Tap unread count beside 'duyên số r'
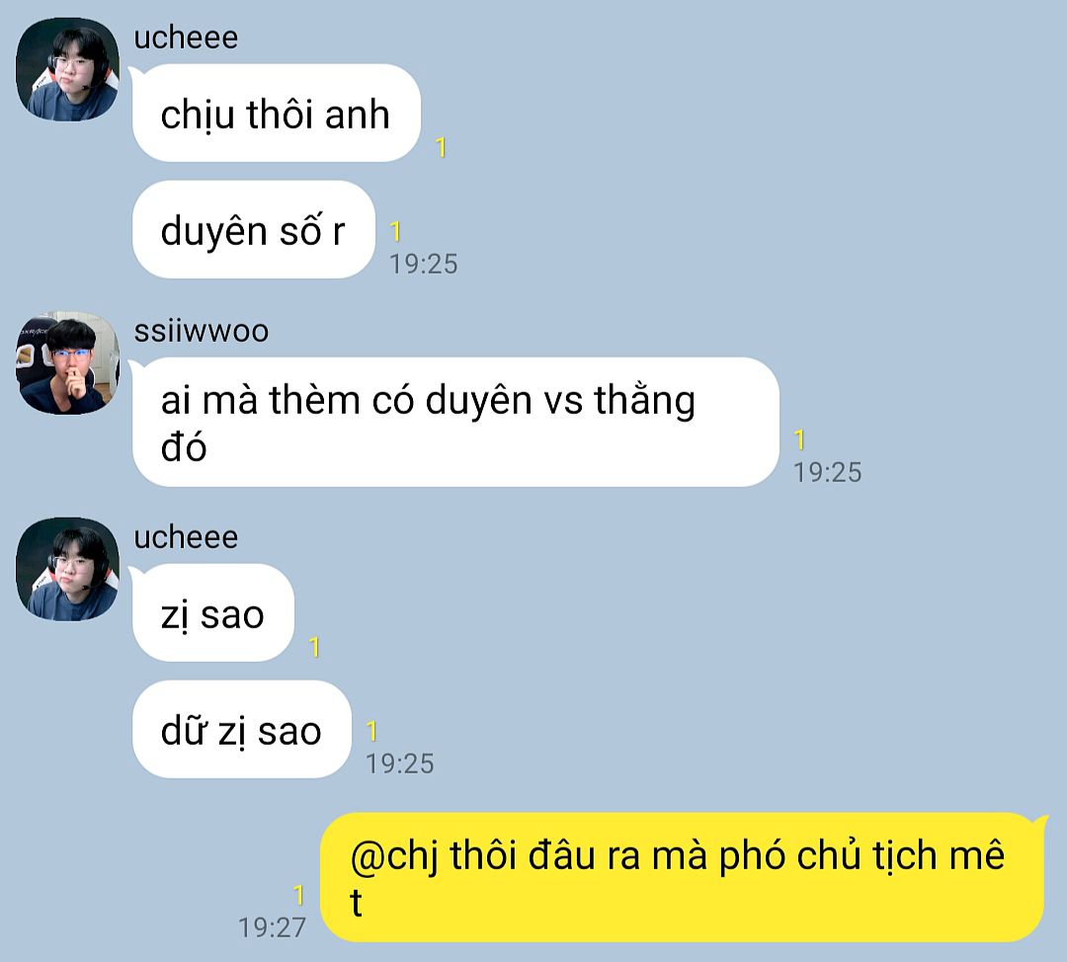Image resolution: width=1067 pixels, height=962 pixels. pyautogui.click(x=395, y=232)
